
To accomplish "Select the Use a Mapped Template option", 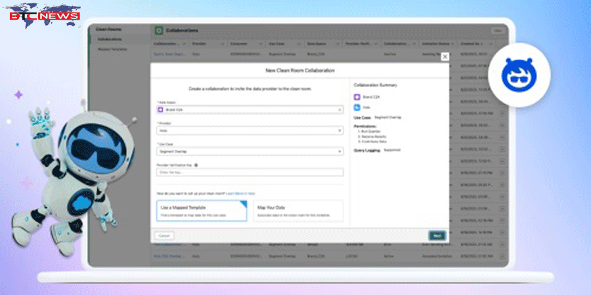I will pyautogui.click(x=202, y=210).
